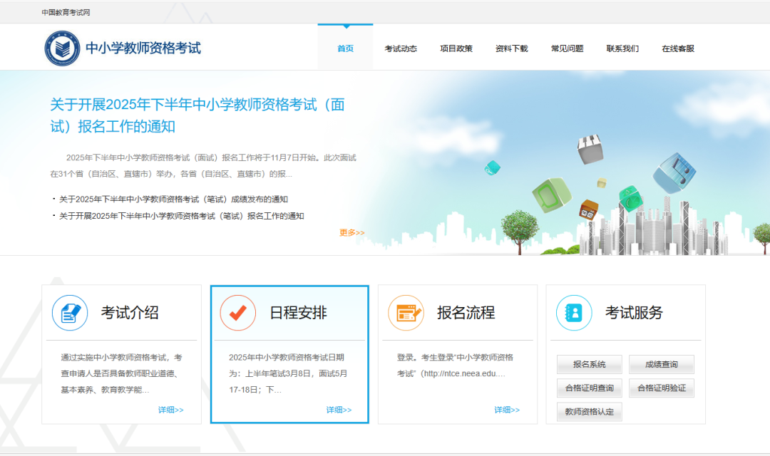Viewport: 770px width, 456px height.
Task: Click the 考试服务 contact-card icon
Action: coord(574,312)
